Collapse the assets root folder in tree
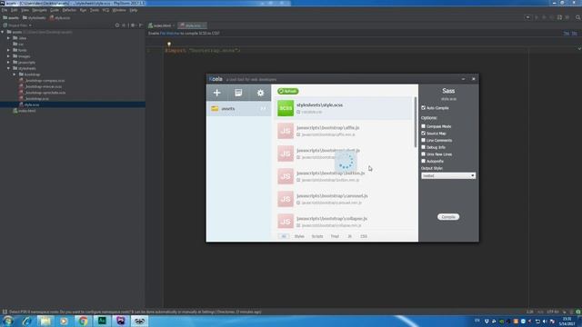Image resolution: width=582 pixels, height=327 pixels. [x=3, y=32]
